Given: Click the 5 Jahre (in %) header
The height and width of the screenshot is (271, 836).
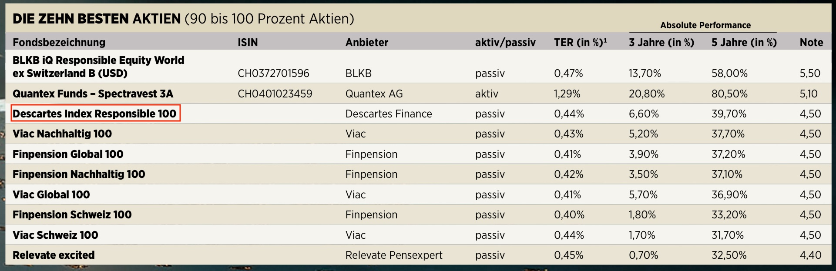Looking at the screenshot, I should (x=744, y=42).
